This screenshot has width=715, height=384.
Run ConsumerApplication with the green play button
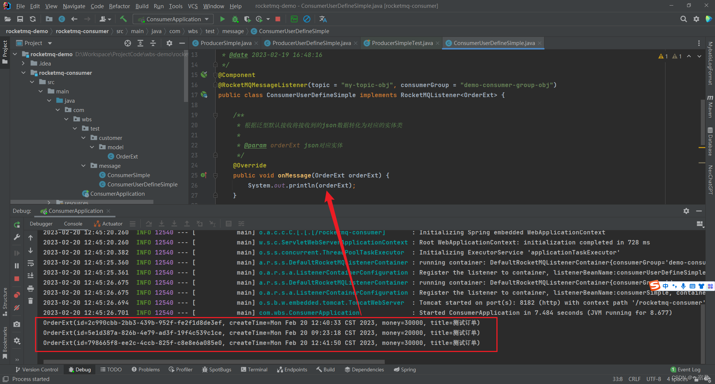222,19
